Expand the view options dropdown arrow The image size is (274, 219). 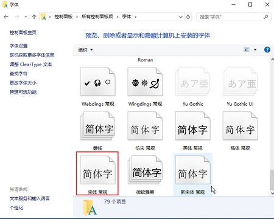[x=255, y=49]
